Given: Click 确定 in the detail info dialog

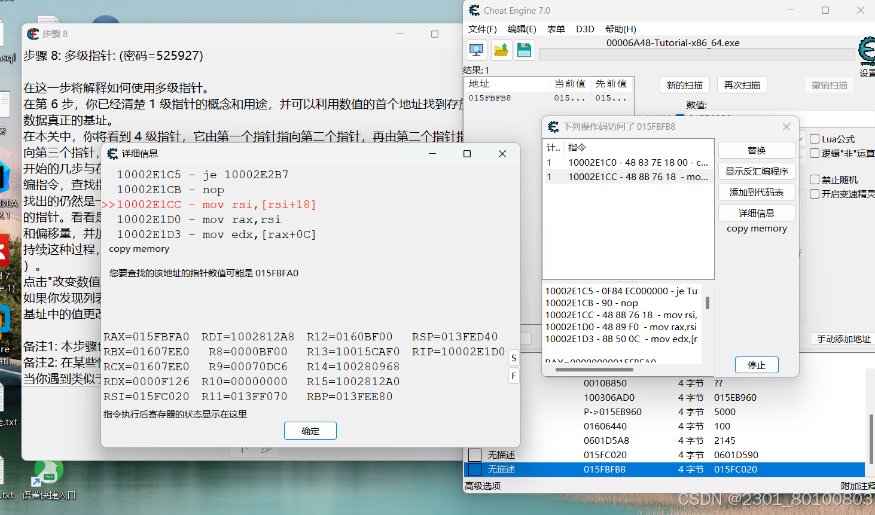Looking at the screenshot, I should tap(310, 431).
